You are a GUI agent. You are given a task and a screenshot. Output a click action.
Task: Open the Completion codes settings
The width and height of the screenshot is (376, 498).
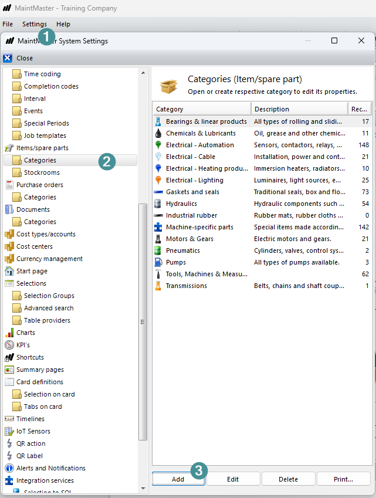coord(51,86)
